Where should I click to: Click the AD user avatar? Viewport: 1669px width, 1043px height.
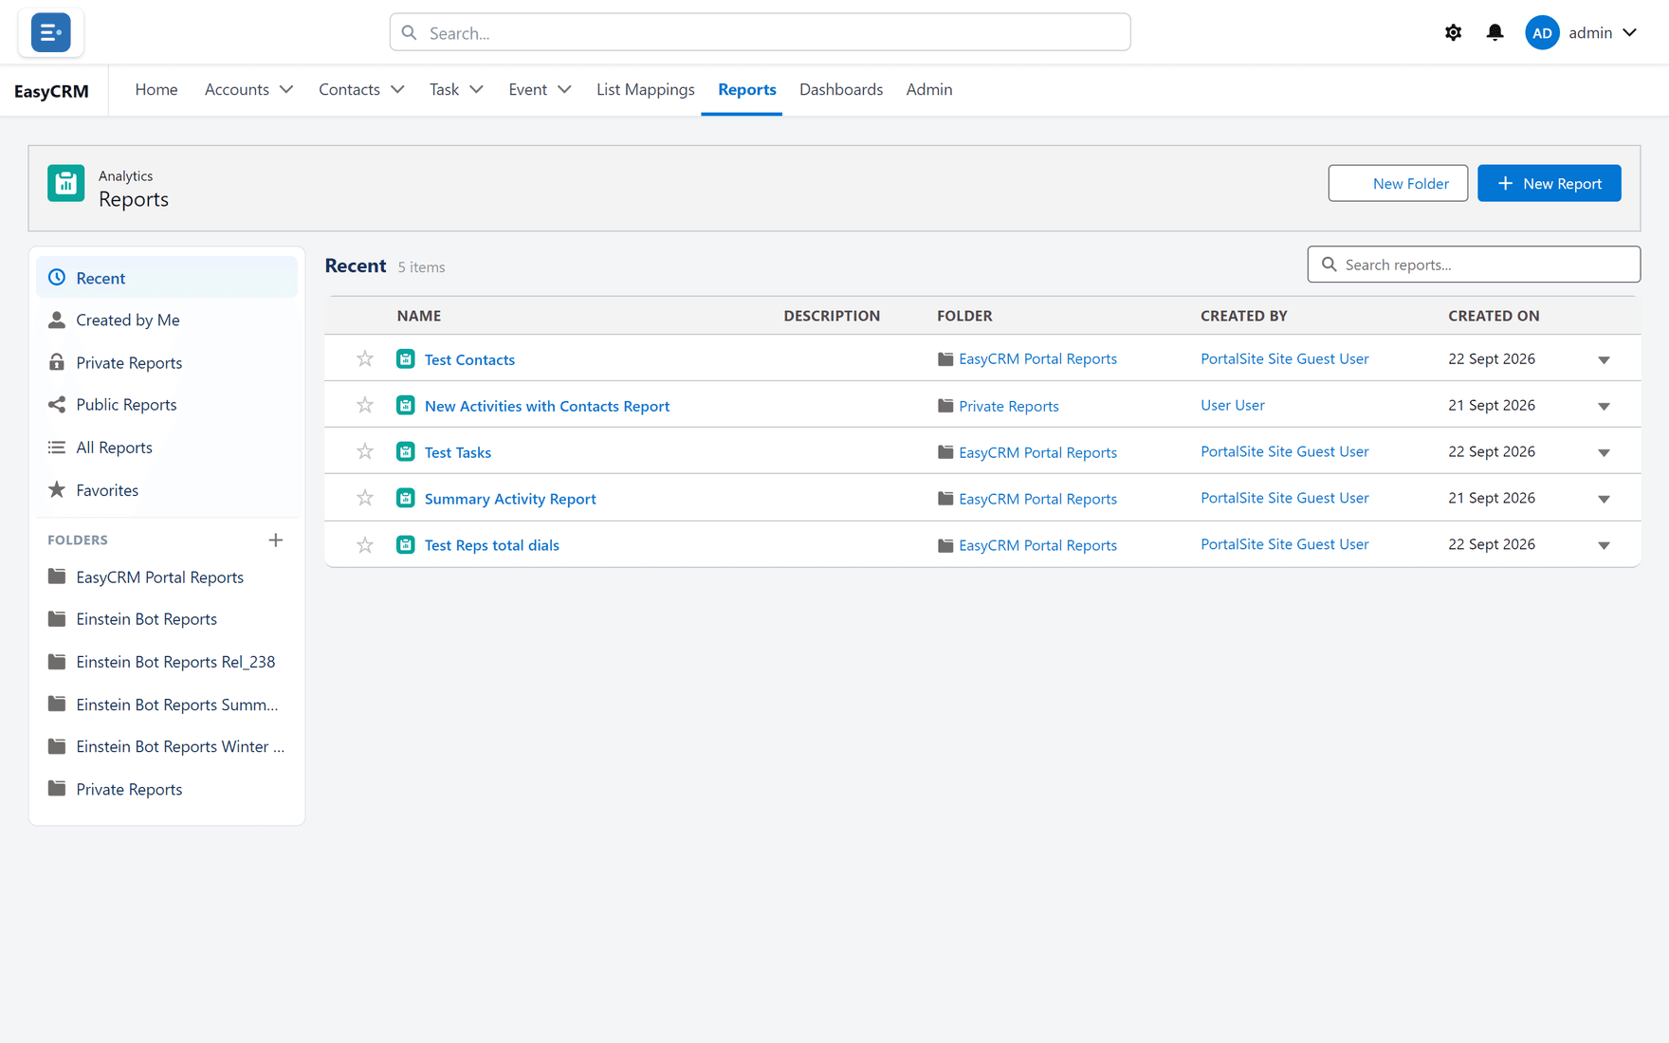[x=1542, y=32]
